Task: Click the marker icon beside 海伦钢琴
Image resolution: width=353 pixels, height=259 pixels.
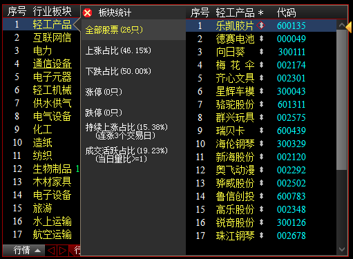Action: point(261,144)
